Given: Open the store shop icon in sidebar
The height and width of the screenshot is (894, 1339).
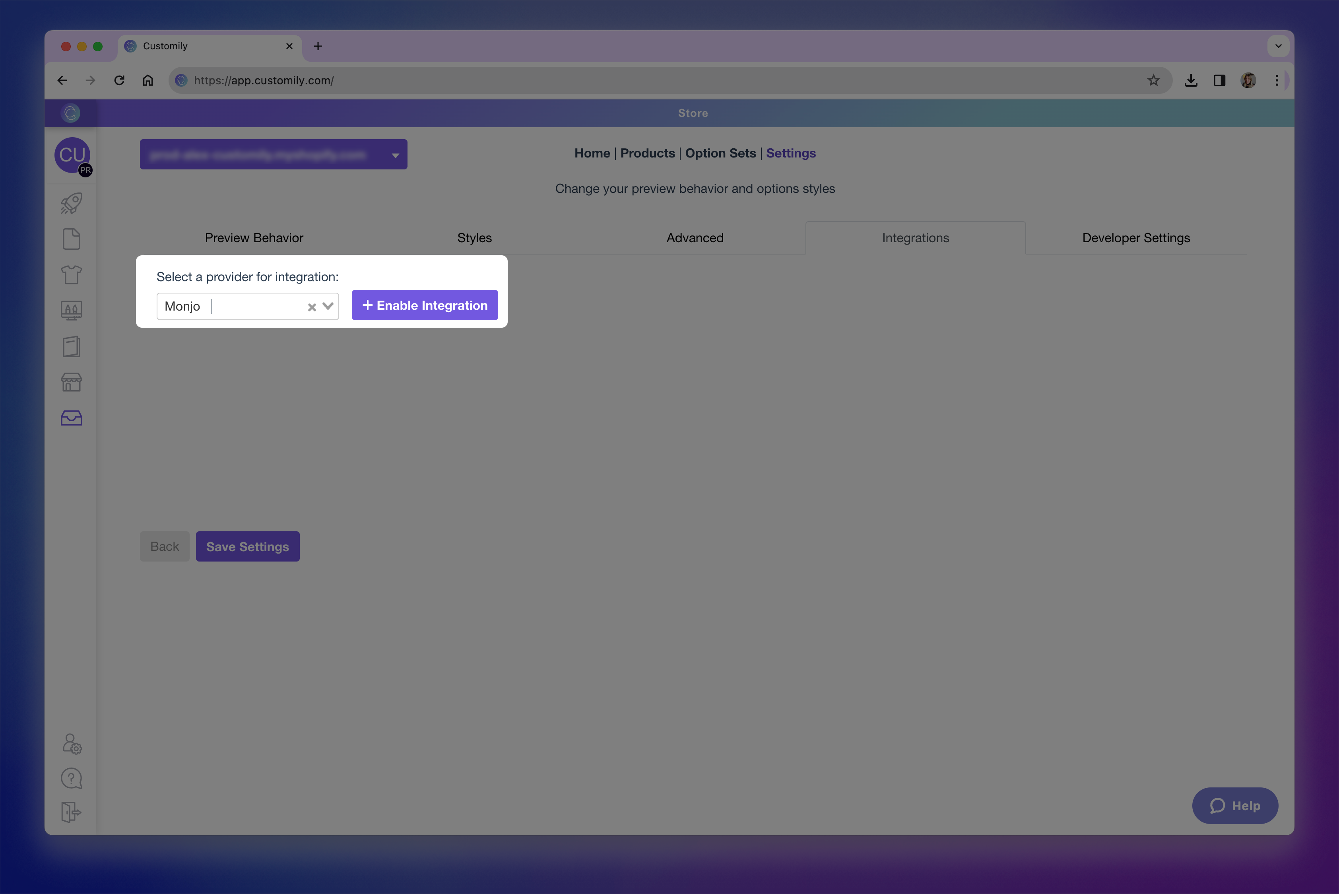Looking at the screenshot, I should pos(71,382).
